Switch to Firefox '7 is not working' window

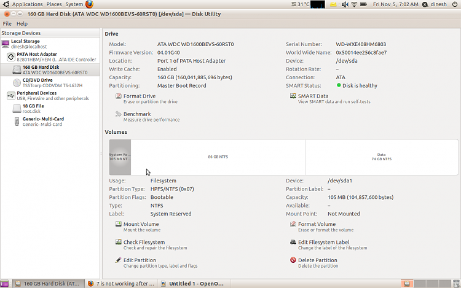(122, 284)
